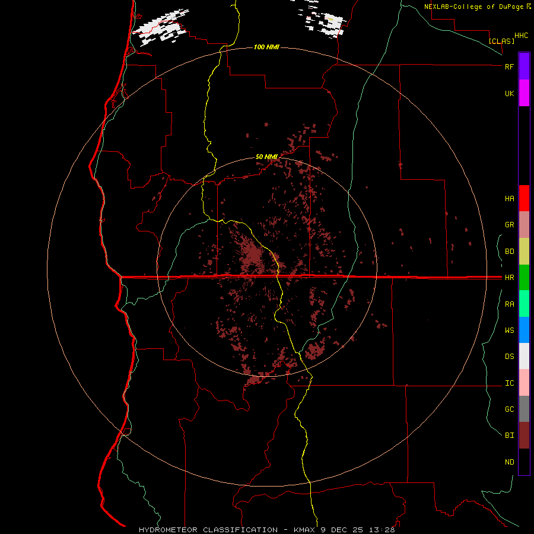The width and height of the screenshot is (534, 534).
Task: Click the 'DS' legend label
Action: (509, 357)
